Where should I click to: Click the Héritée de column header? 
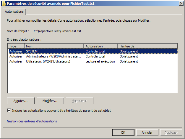(147, 46)
